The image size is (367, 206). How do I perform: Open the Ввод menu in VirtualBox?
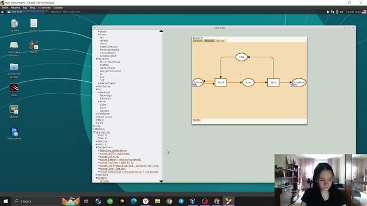tap(32, 7)
